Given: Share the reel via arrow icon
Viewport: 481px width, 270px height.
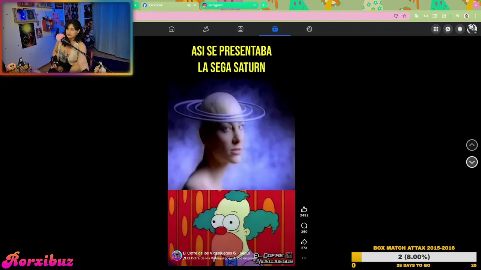Looking at the screenshot, I should [x=304, y=242].
